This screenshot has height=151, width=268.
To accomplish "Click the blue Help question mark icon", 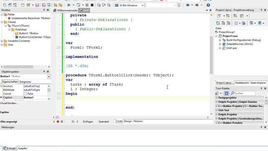I will [208, 5].
